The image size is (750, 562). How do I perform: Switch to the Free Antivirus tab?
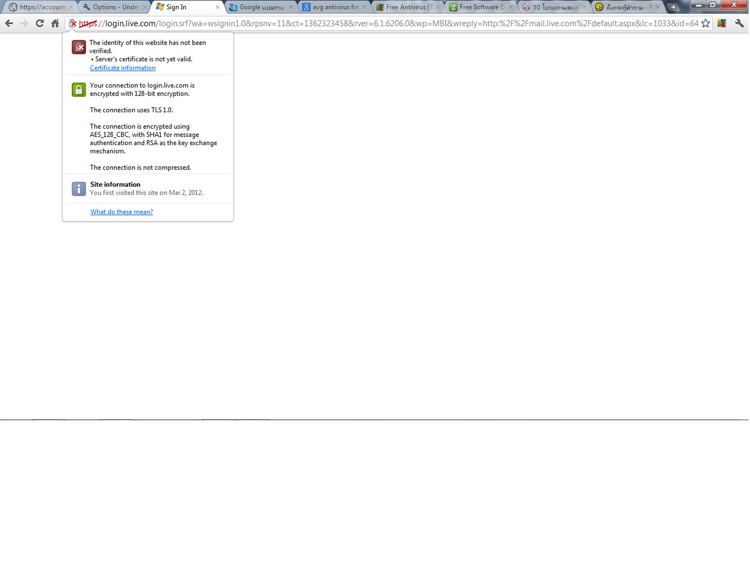click(x=408, y=7)
